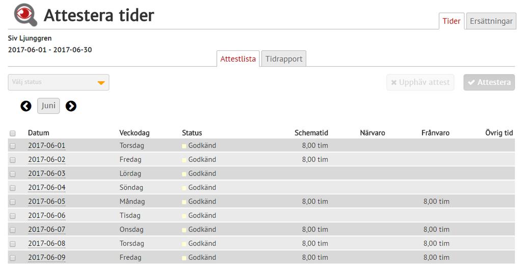Viewport: 521px width, 264px height.
Task: Check the box for 2017-06-04 row
Action: point(13,188)
